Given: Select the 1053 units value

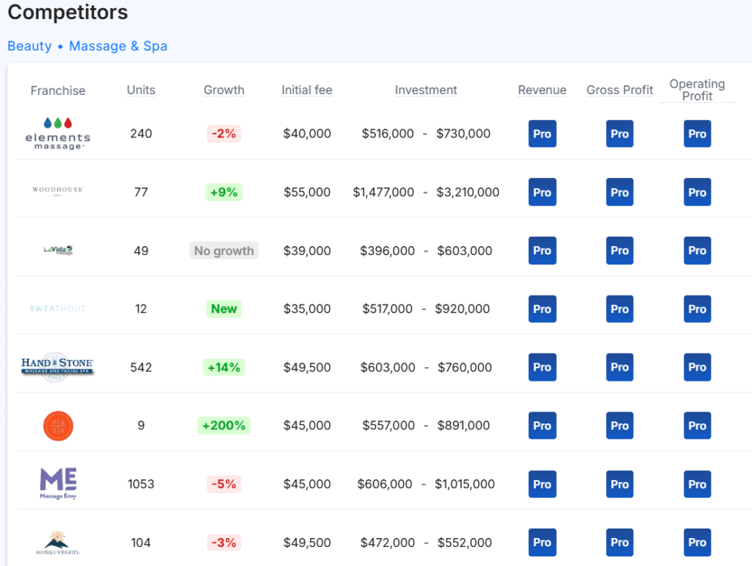Looking at the screenshot, I should point(141,484).
